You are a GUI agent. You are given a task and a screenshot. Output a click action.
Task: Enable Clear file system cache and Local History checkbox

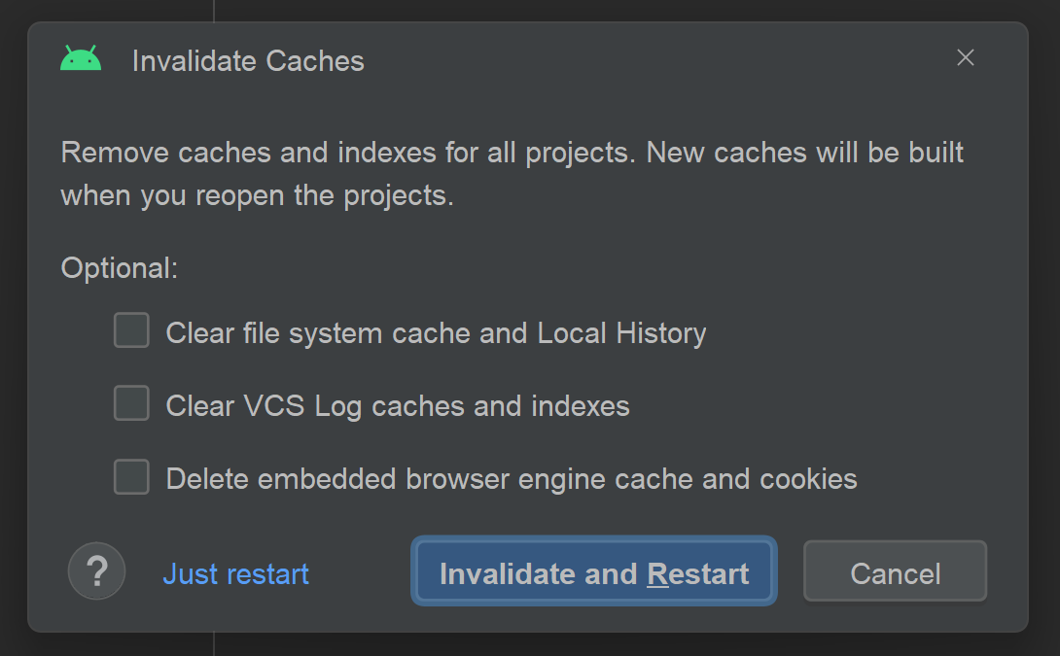click(131, 330)
